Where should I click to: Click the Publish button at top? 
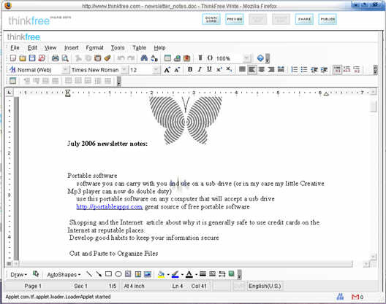pyautogui.click(x=328, y=19)
